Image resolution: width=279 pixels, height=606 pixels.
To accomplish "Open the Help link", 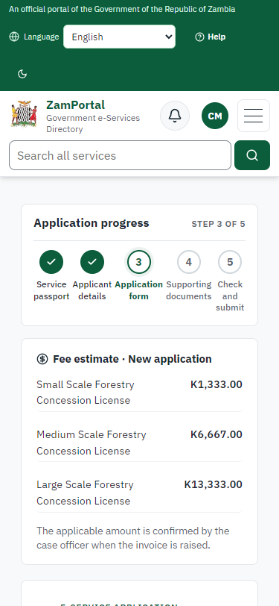I will (211, 37).
